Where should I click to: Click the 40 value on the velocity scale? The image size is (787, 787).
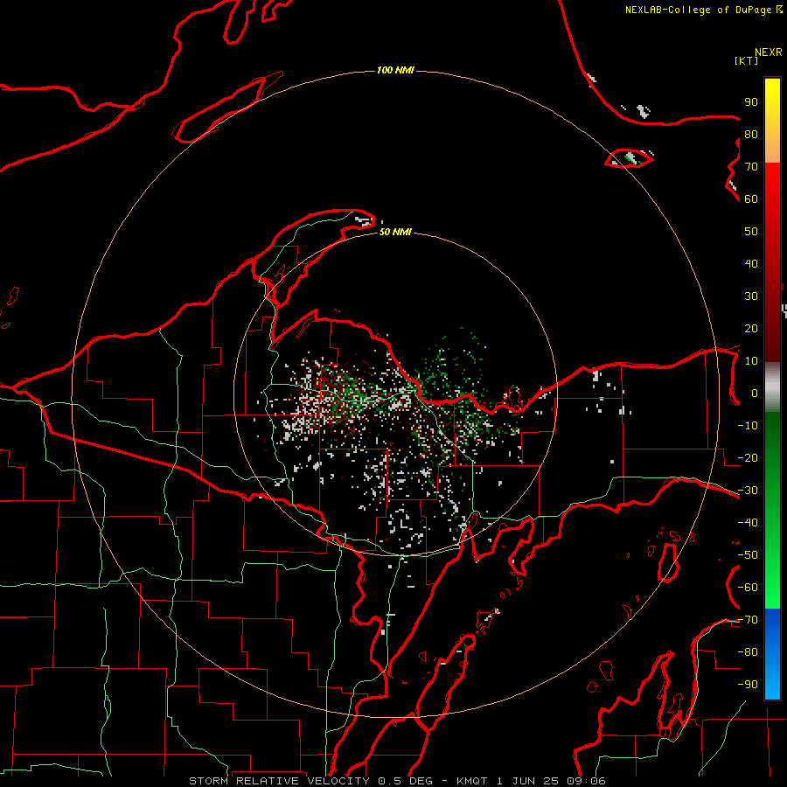751,264
